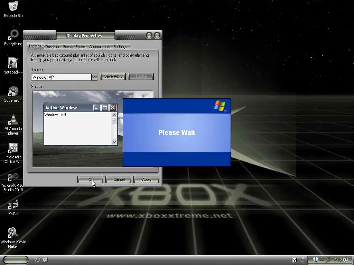The width and height of the screenshot is (354, 265).
Task: Switch to the Themes tab
Action: pos(35,46)
